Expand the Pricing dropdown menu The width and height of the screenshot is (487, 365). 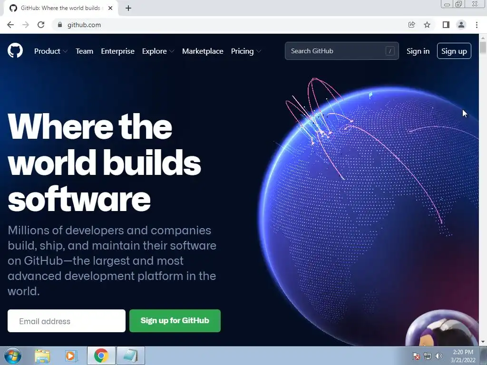pos(246,51)
